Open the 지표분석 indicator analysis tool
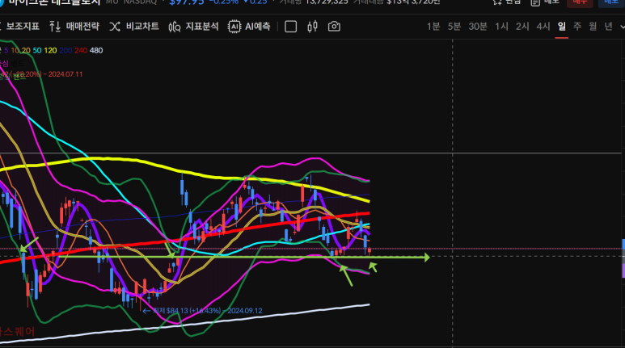625x348 pixels. pos(194,27)
